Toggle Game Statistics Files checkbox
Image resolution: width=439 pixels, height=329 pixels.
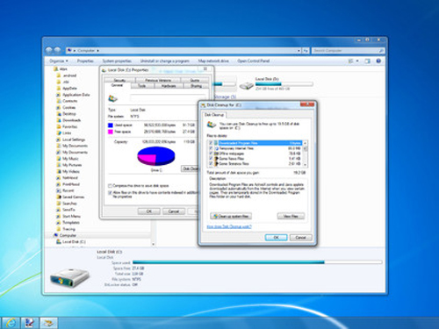click(211, 163)
